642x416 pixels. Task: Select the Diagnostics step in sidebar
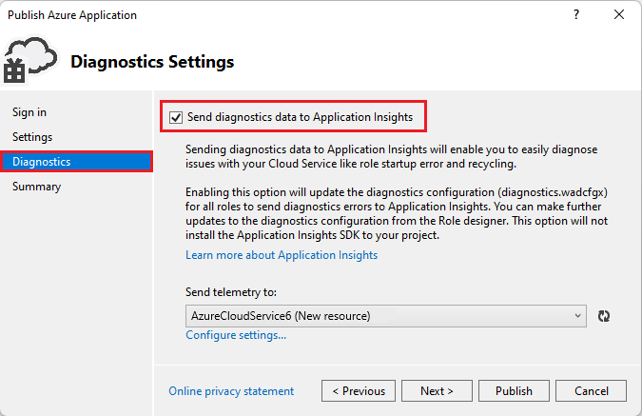pyautogui.click(x=42, y=162)
